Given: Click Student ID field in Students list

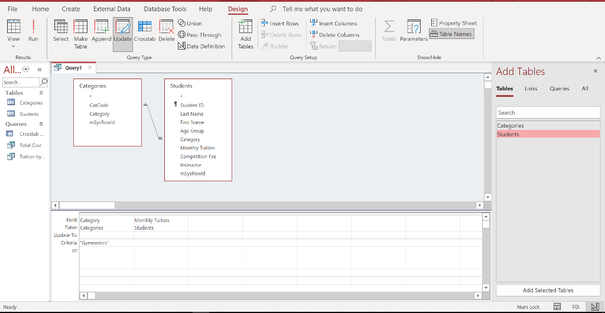Looking at the screenshot, I should [x=192, y=105].
